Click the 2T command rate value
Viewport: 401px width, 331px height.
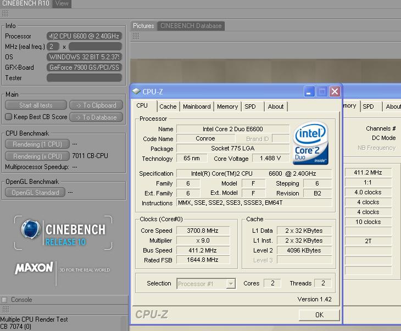pos(368,241)
